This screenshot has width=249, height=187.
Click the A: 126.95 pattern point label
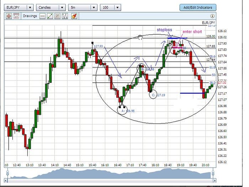128,111
